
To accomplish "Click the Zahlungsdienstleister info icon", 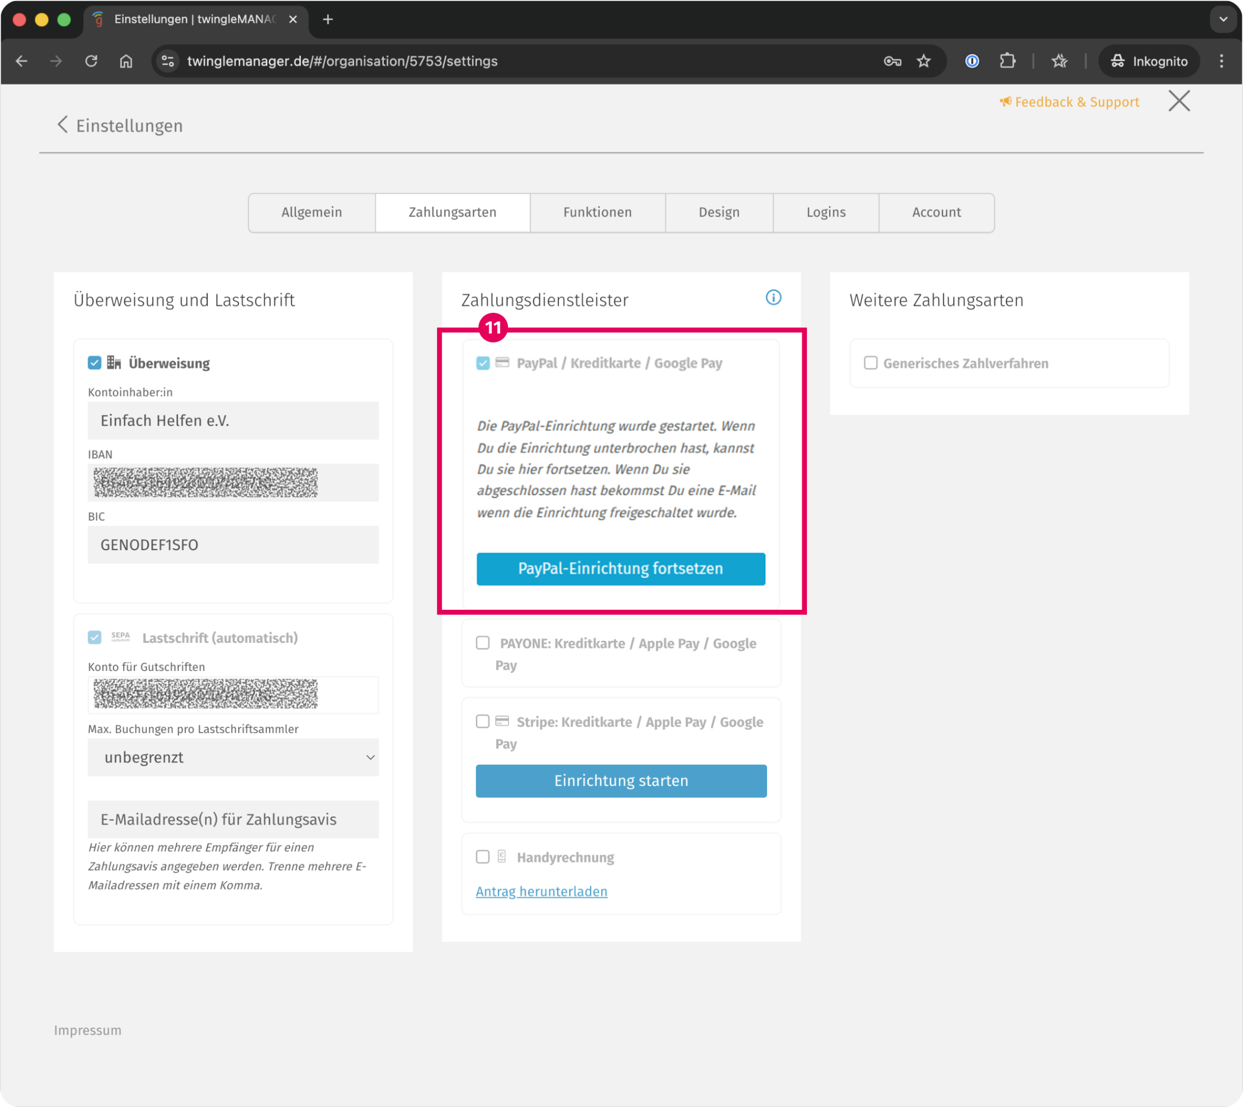I will [x=773, y=297].
